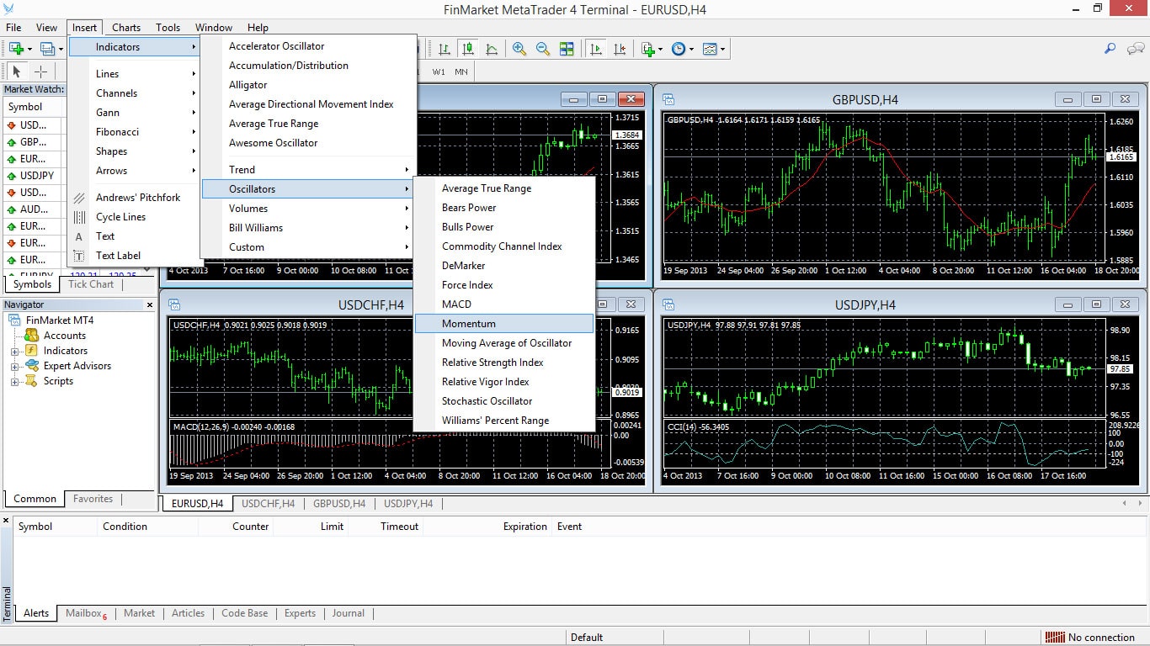Viewport: 1150px width, 646px height.
Task: Open the Charts menu
Action: (x=126, y=28)
